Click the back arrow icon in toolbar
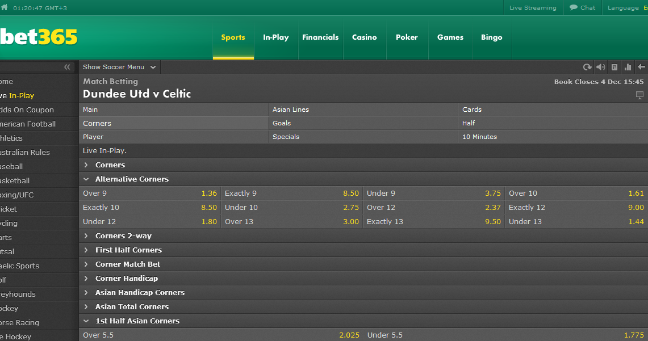The width and height of the screenshot is (648, 341). pyautogui.click(x=641, y=67)
